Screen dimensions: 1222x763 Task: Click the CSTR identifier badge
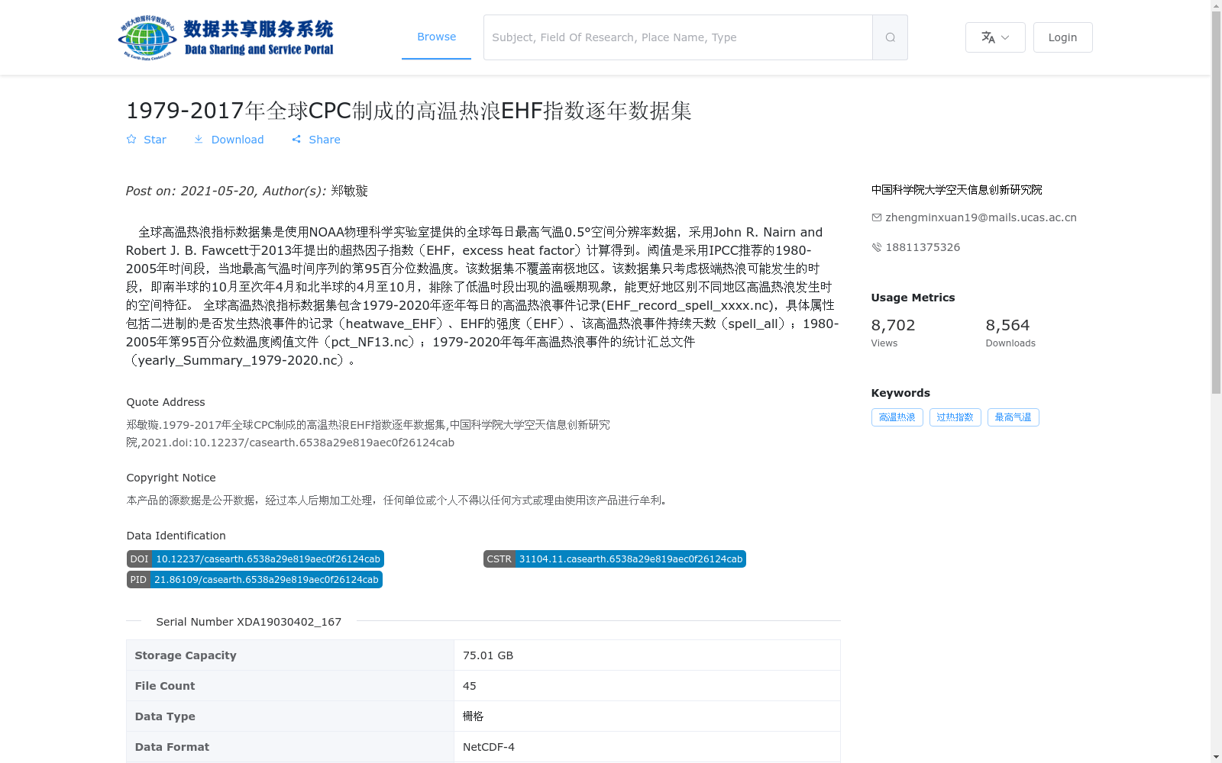pos(615,559)
